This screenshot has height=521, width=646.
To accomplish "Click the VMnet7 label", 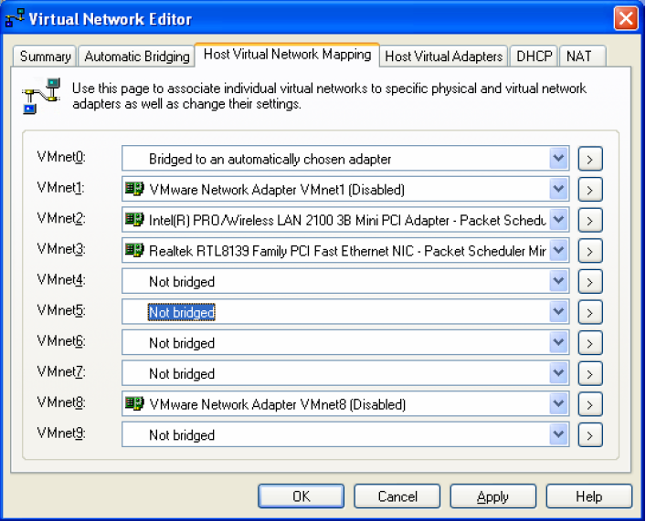I will (61, 372).
